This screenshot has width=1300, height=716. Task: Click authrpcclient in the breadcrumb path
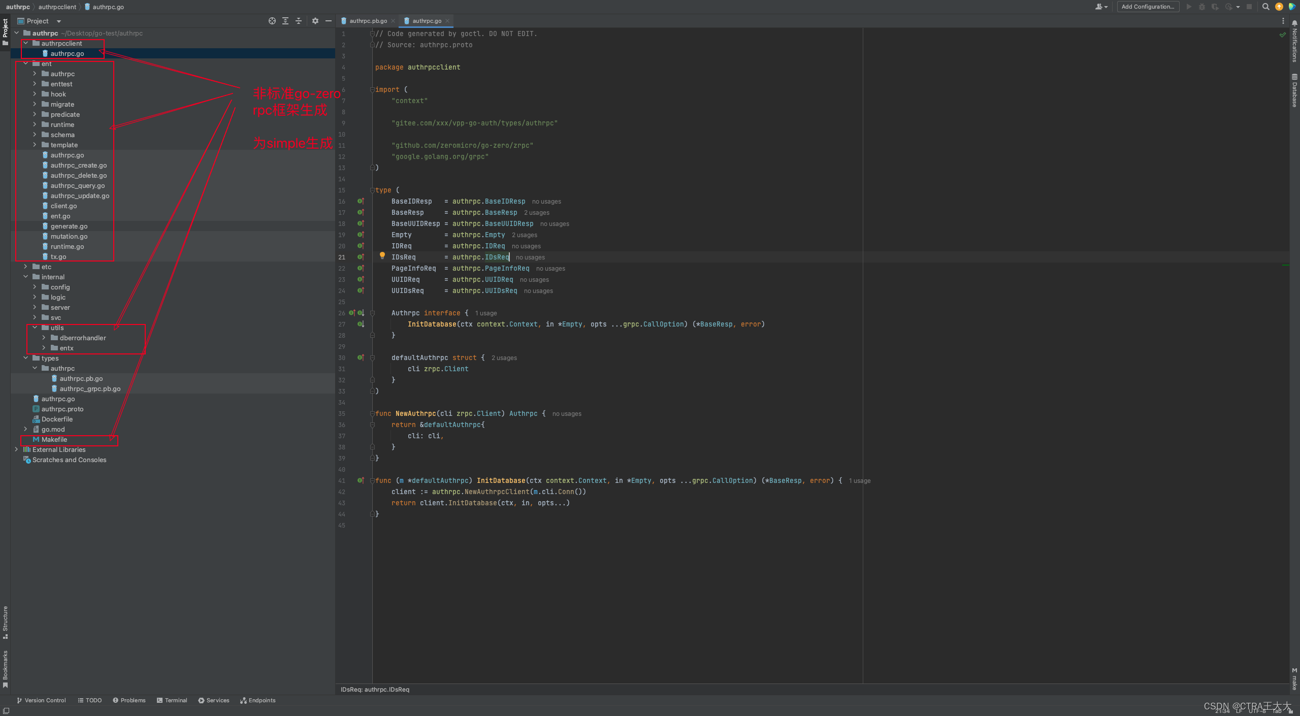(57, 7)
